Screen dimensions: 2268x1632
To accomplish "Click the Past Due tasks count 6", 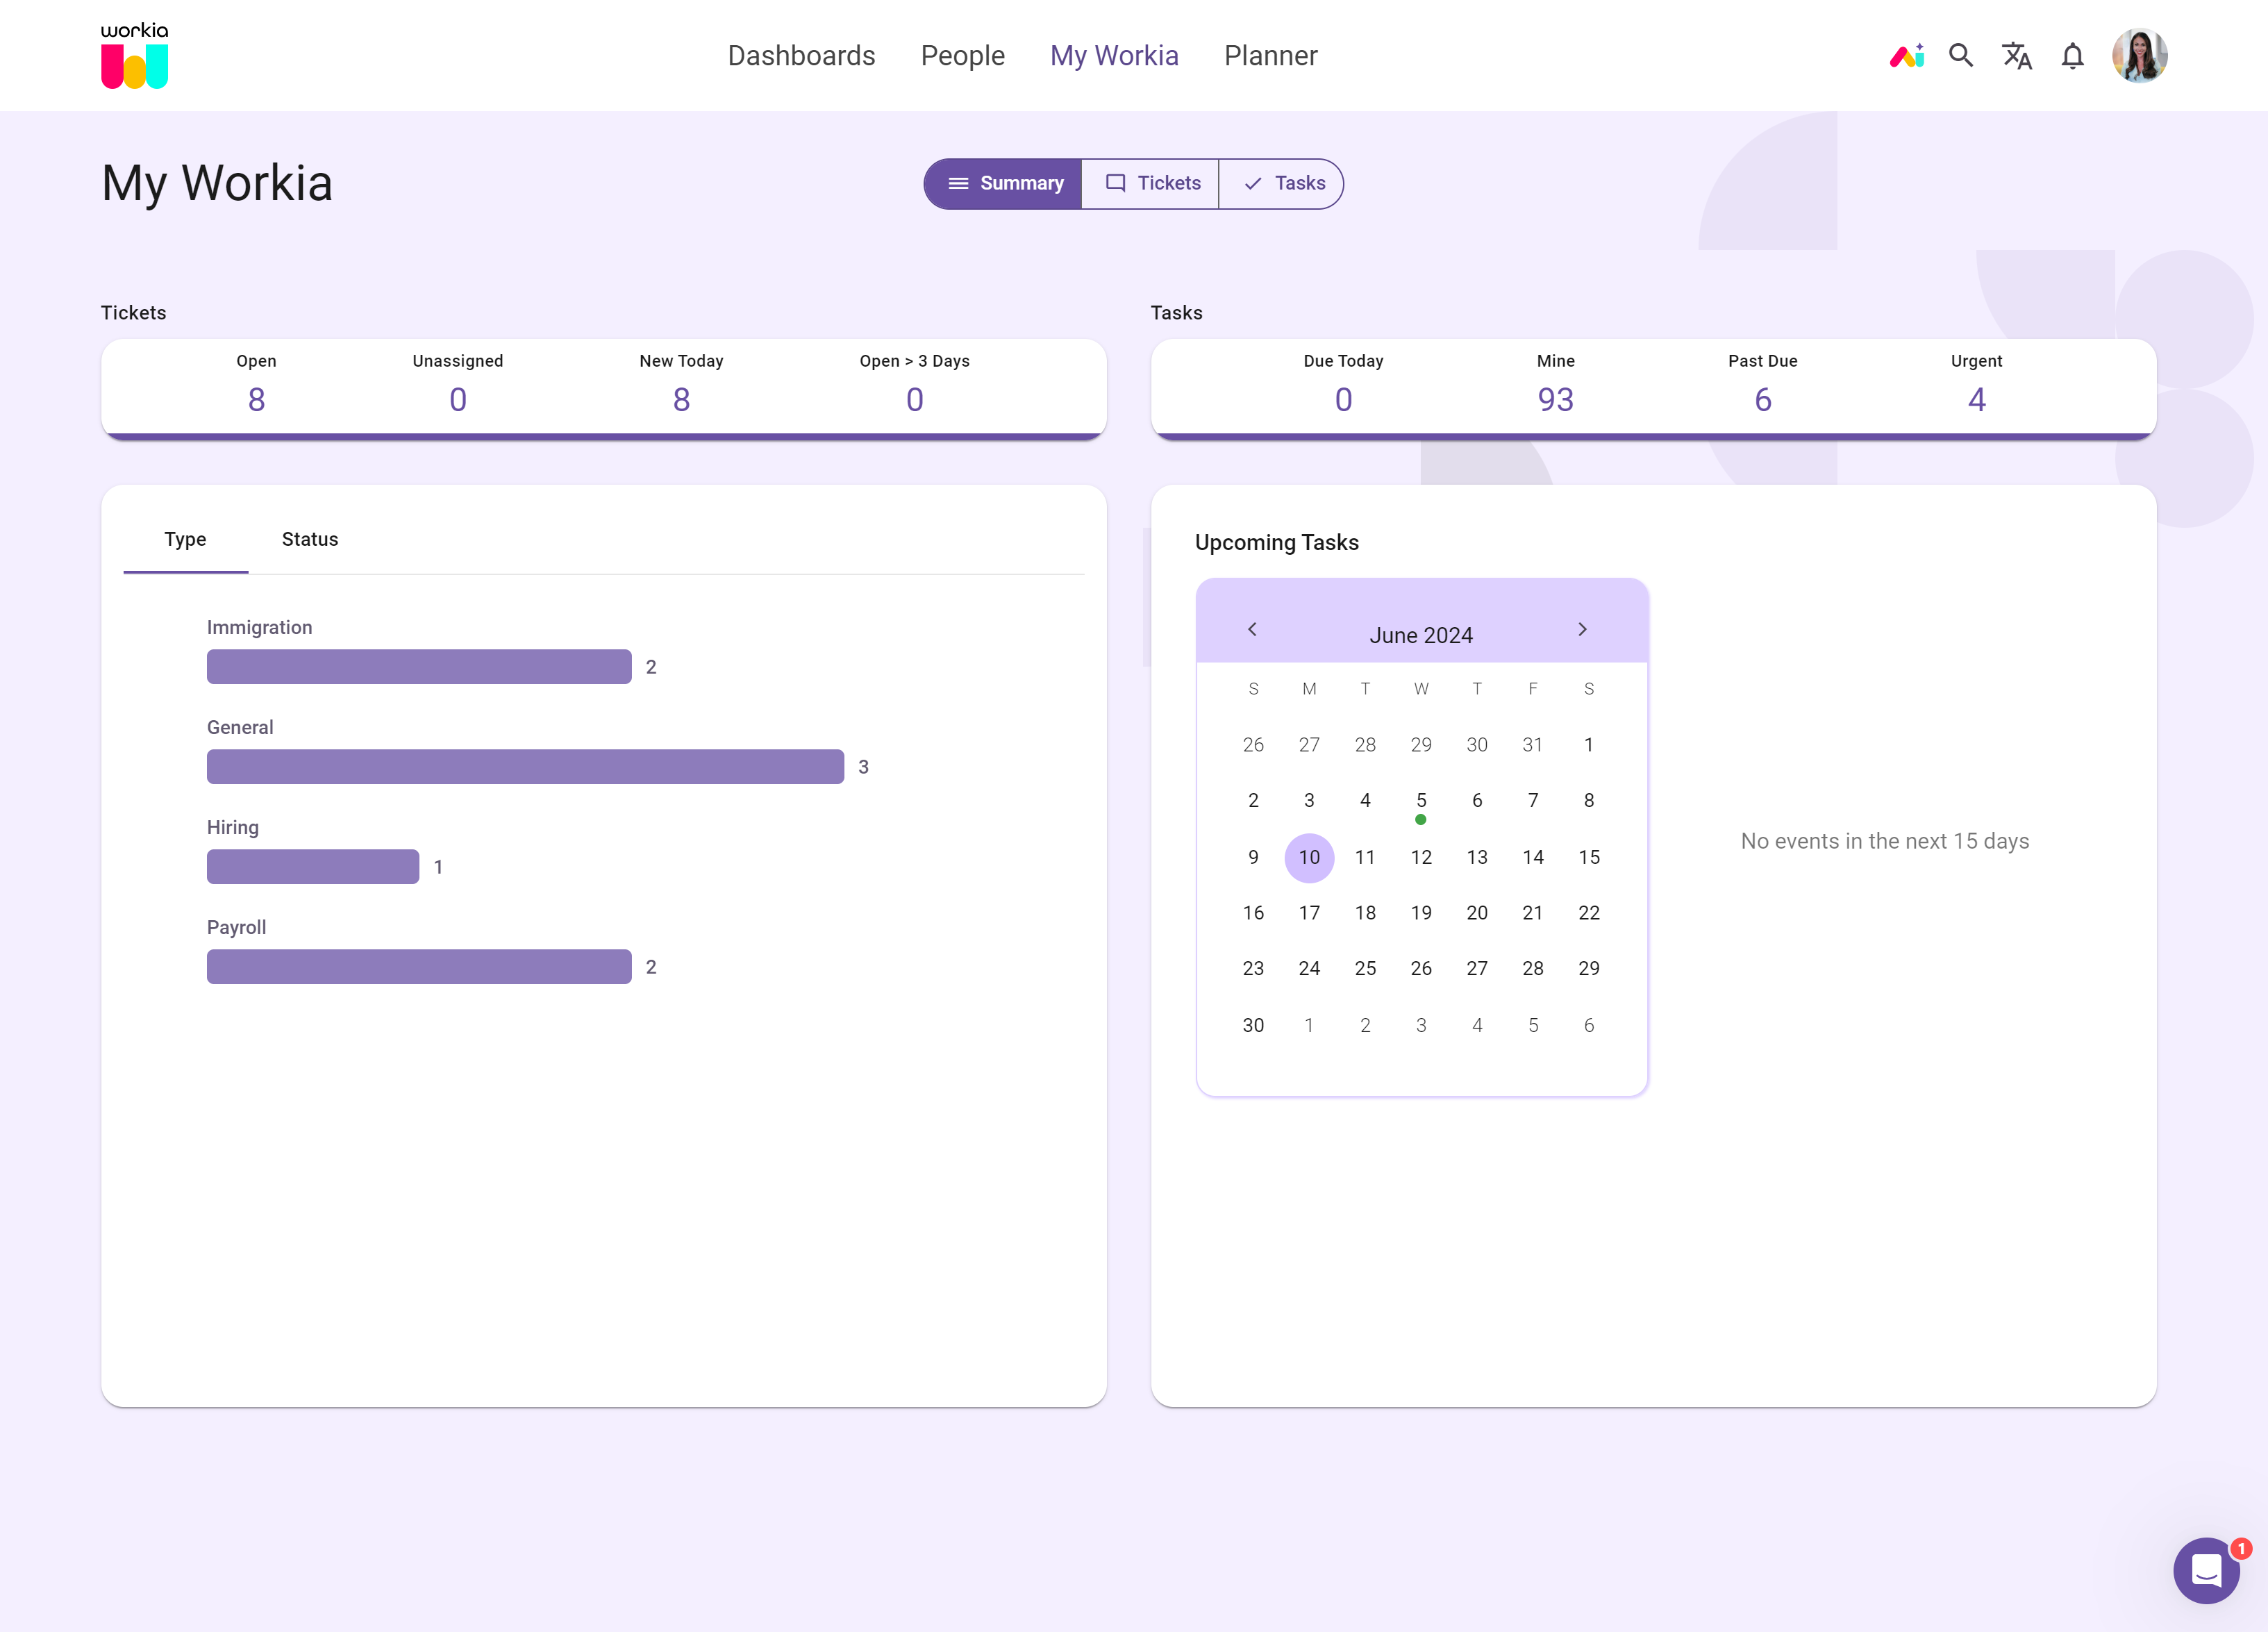I will click(x=1763, y=400).
